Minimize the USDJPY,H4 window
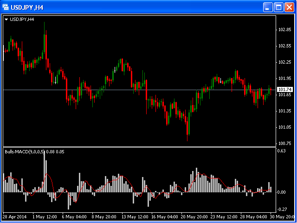 point(267,7)
